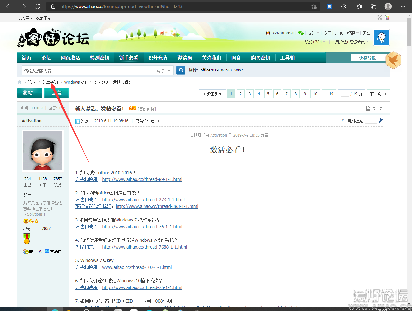Click the search content input field
412x311 pixels.
(x=88, y=71)
